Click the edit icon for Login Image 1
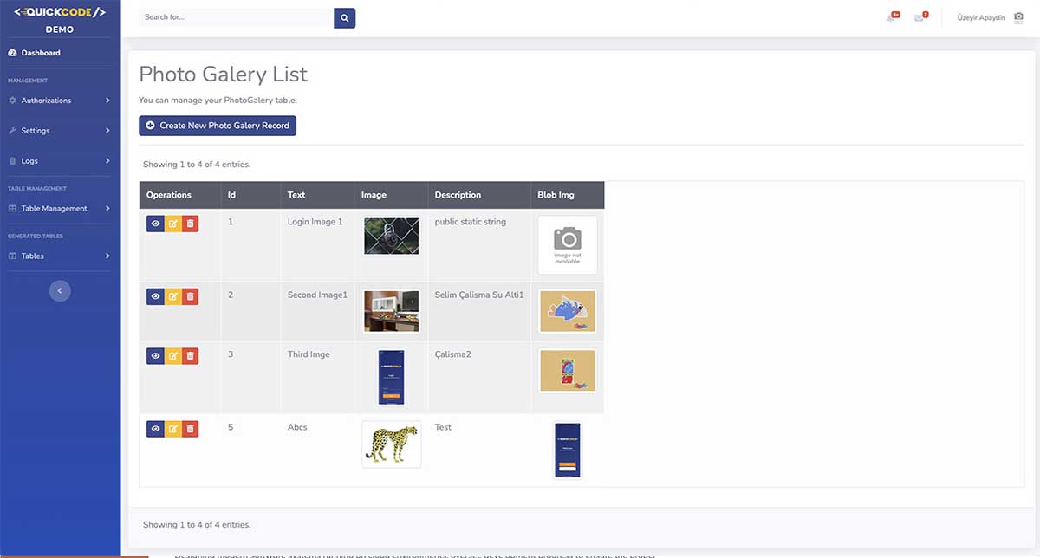 coord(172,224)
